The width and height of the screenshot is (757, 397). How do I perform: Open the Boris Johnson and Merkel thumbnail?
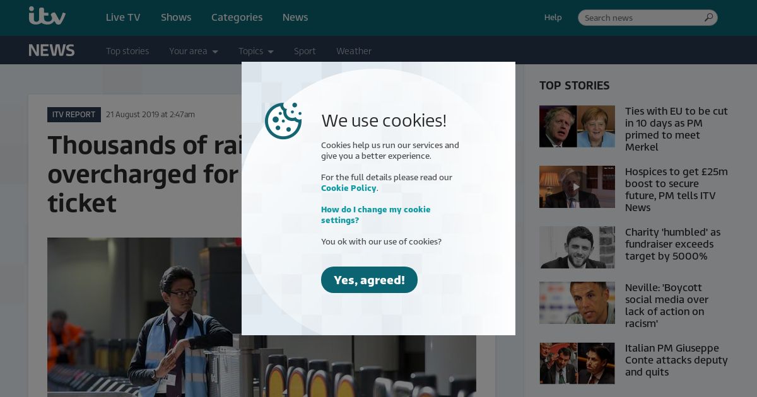(x=577, y=126)
